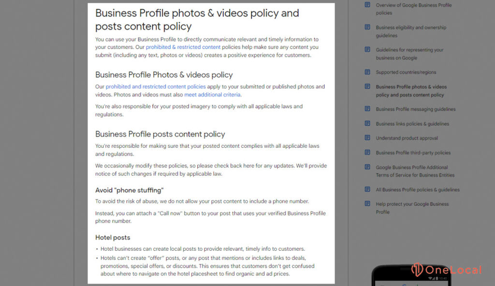Click the icon next to "Guidelines for representing your business on Google"
This screenshot has height=286, width=495.
(x=368, y=50)
